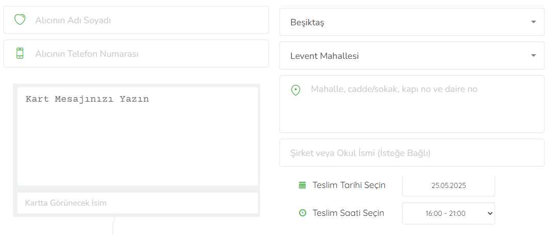549x235 pixels.
Task: Focus the Şirket veya Okul İsmi field
Action: tap(412, 153)
